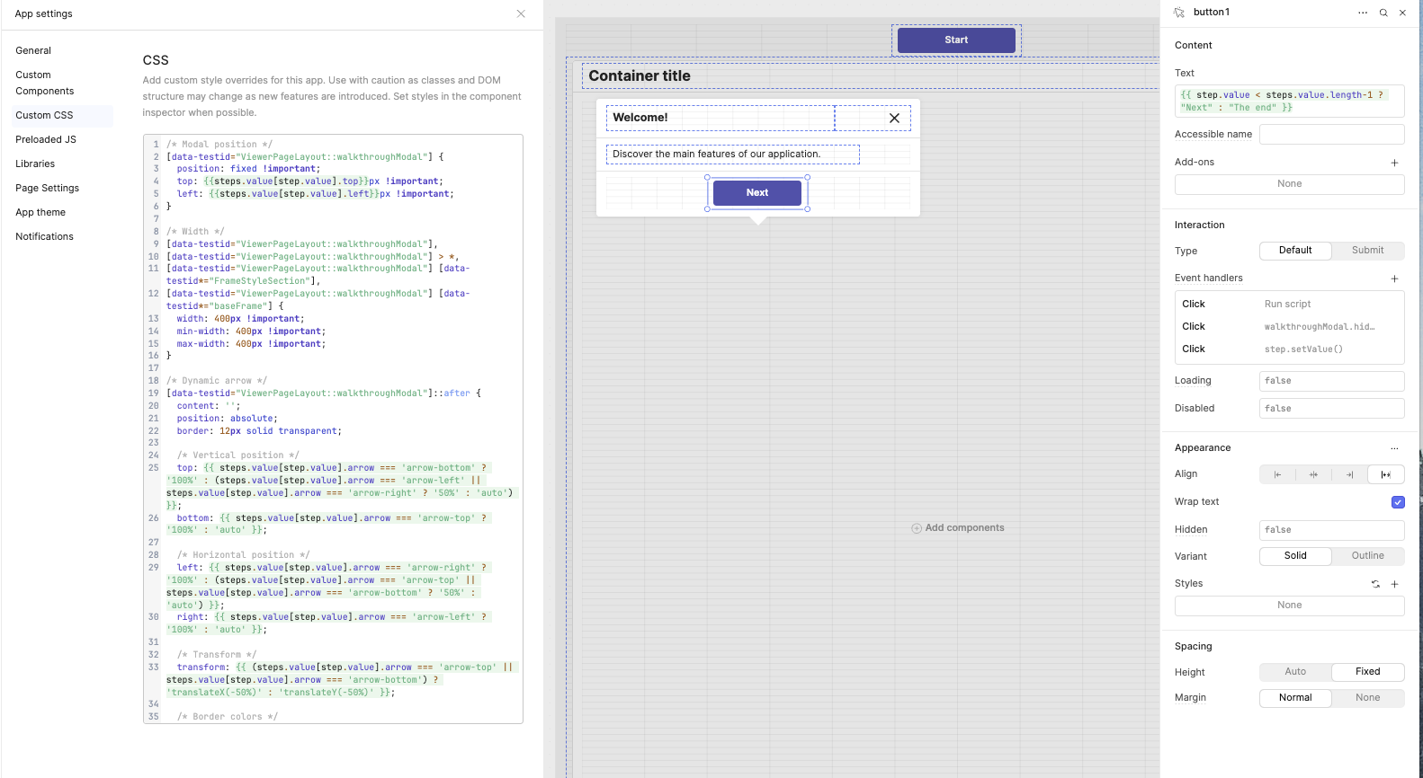Screen dimensions: 1423x778
Task: Click the reset icon beside Styles
Action: [x=1375, y=584]
